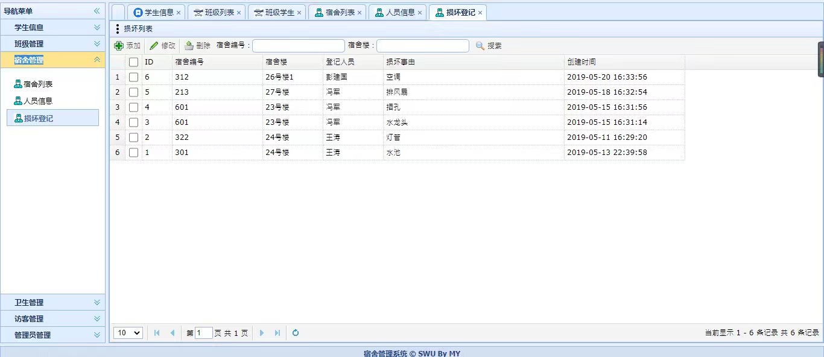Click the green Add (添加) icon
Screen dimensions: 824x357
[119, 46]
